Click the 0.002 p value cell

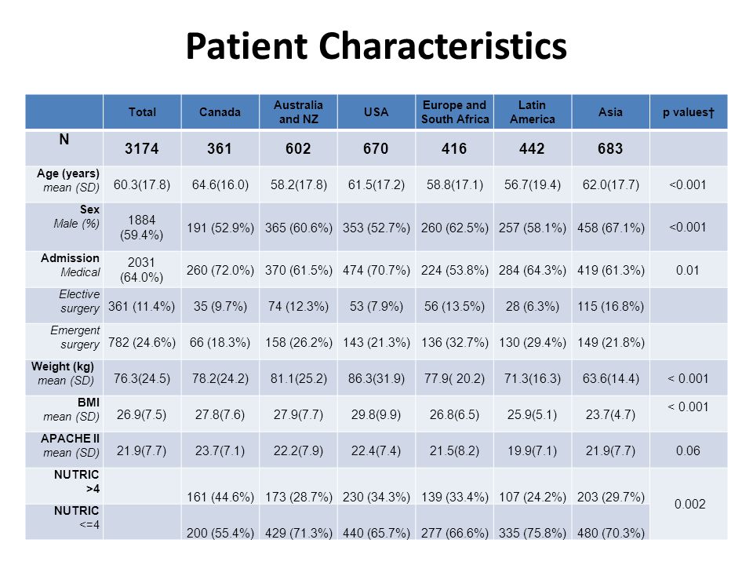tap(689, 504)
